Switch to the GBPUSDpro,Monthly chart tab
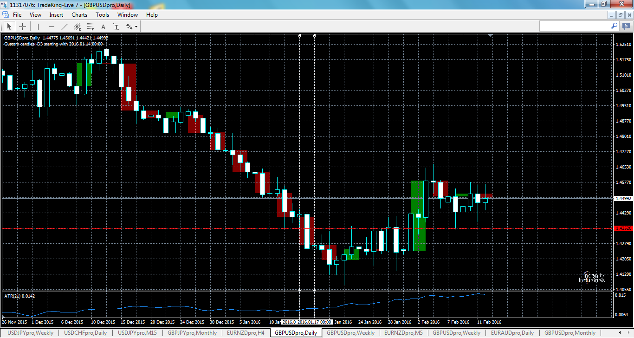The image size is (634, 338). click(570, 333)
